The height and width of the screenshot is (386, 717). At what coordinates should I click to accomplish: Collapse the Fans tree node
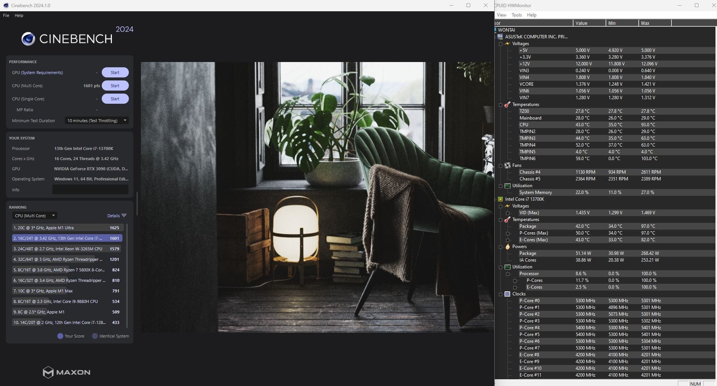(x=500, y=166)
